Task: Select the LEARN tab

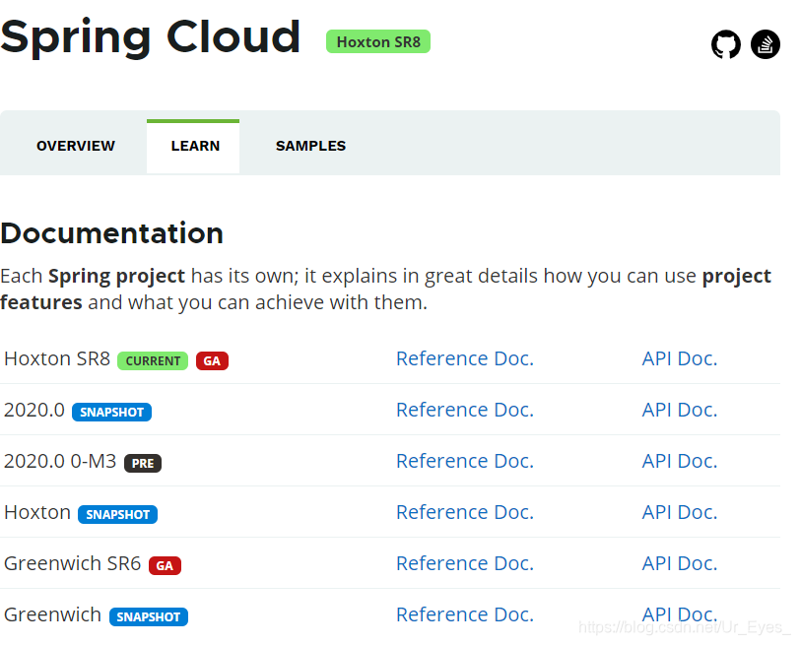Action: 195,147
